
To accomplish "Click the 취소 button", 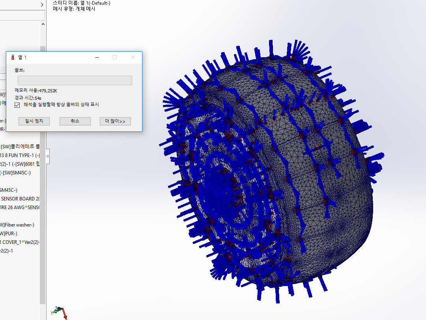I will (75, 121).
